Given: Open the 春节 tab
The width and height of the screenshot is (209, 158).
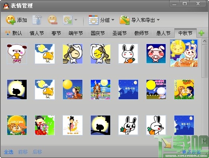Looking at the screenshot, I should tap(56, 33).
